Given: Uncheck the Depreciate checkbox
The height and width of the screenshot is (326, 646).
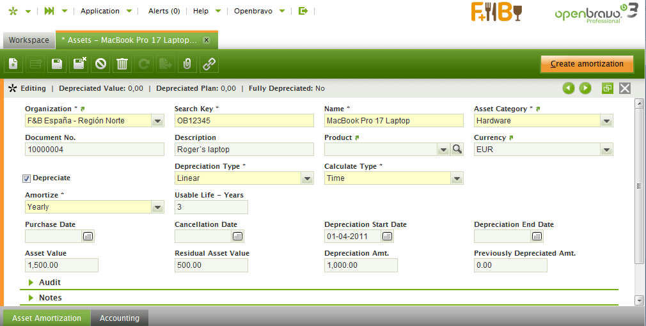Looking at the screenshot, I should click(x=27, y=178).
